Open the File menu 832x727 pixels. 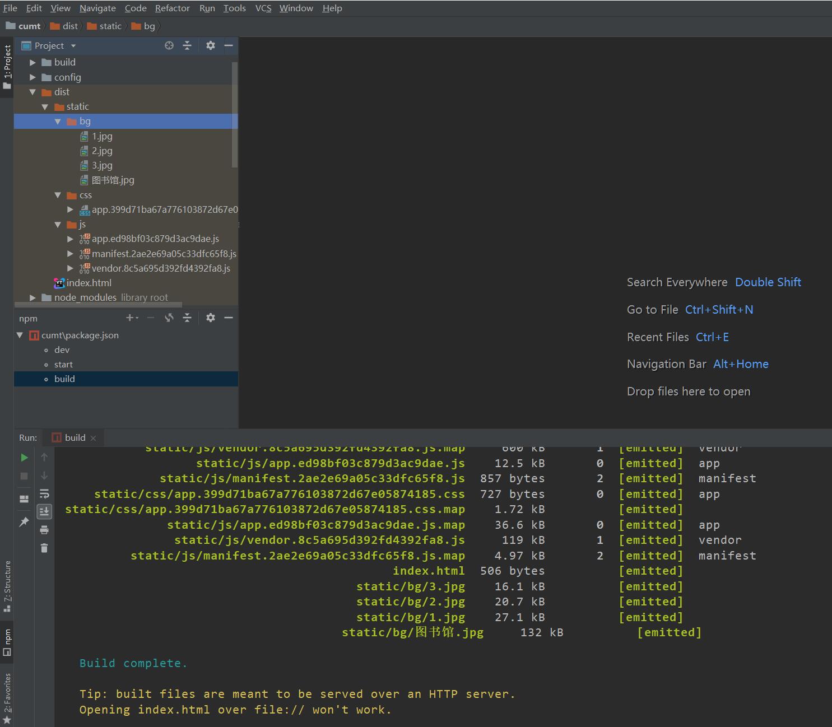click(10, 8)
